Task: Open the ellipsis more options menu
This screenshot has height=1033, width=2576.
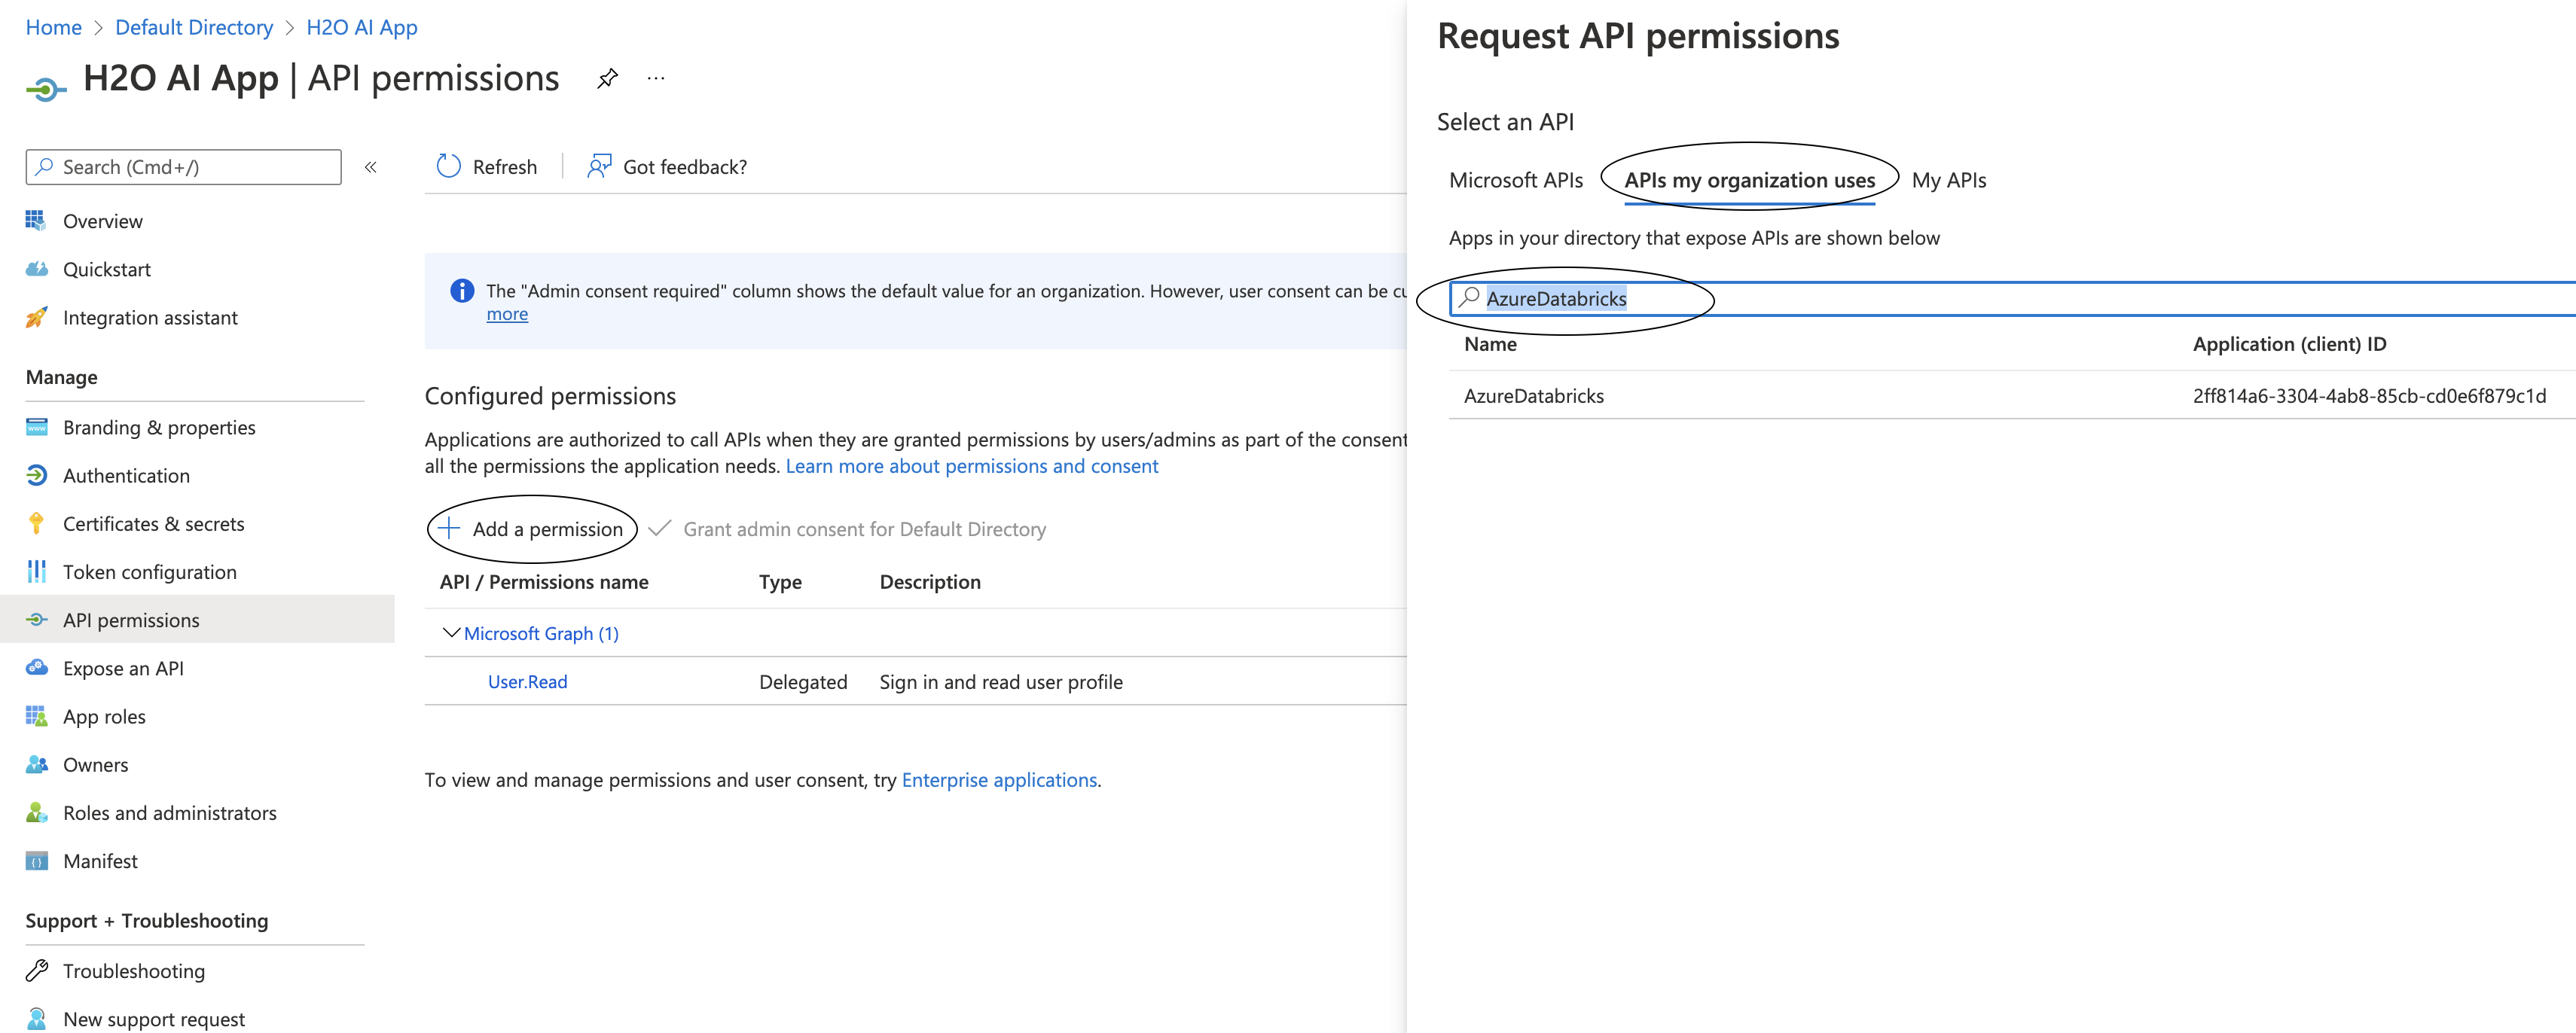Action: click(x=656, y=78)
